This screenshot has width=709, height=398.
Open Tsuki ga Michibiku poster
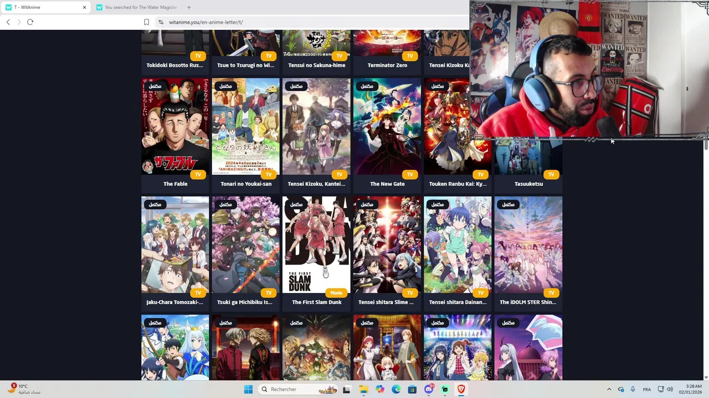tap(245, 245)
